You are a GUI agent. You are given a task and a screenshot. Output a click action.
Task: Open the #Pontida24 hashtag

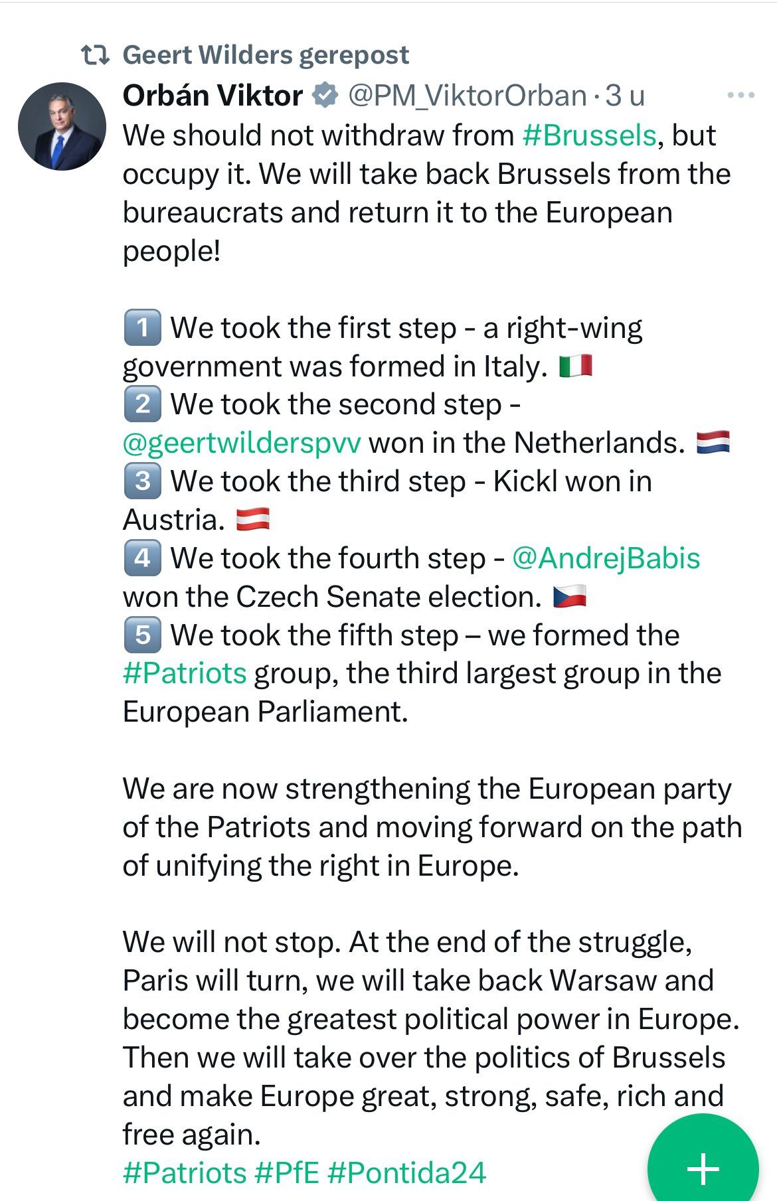pos(407,1173)
